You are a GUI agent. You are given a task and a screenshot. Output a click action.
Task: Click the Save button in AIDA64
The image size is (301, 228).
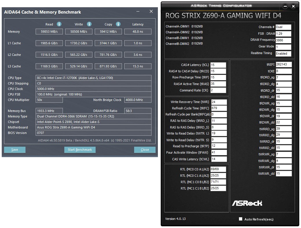[x=15, y=150]
